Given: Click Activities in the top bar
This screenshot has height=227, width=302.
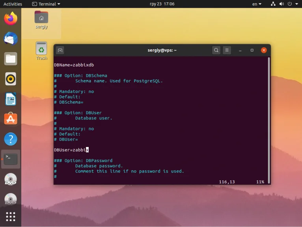Looking at the screenshot, I should (13, 4).
